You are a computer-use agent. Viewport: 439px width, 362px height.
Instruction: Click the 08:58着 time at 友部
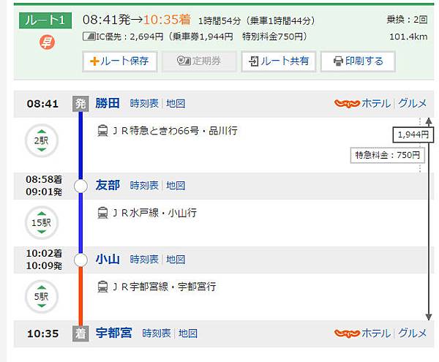click(44, 179)
